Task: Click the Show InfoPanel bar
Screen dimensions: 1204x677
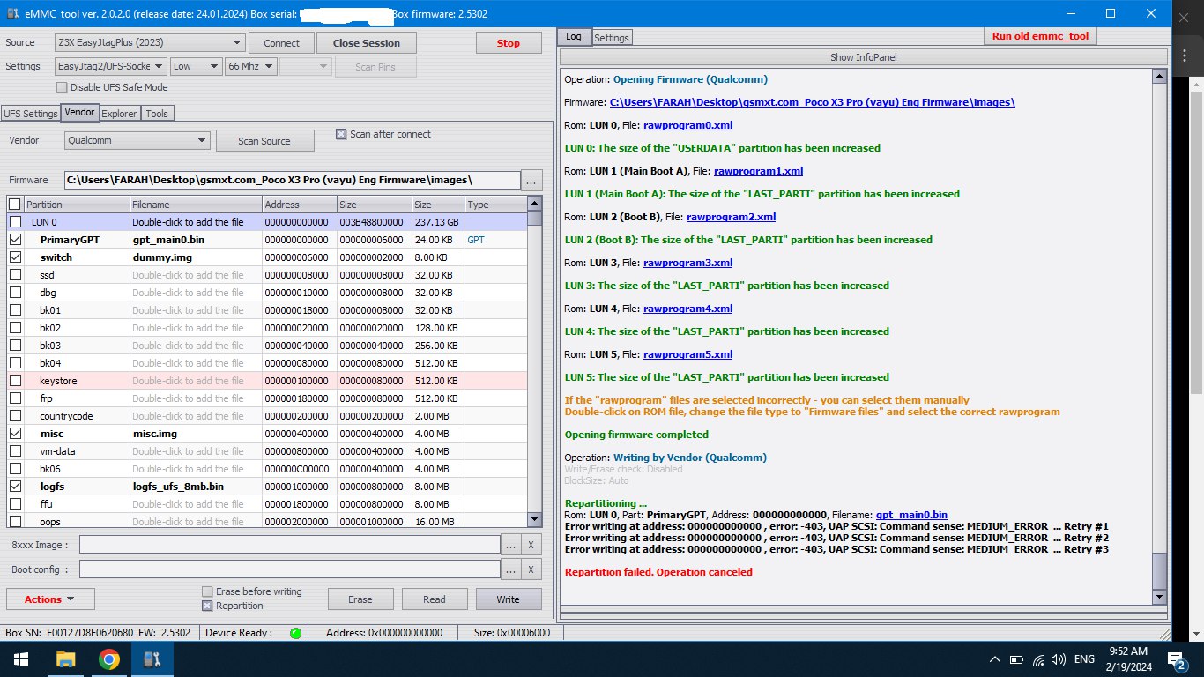Action: 863,57
